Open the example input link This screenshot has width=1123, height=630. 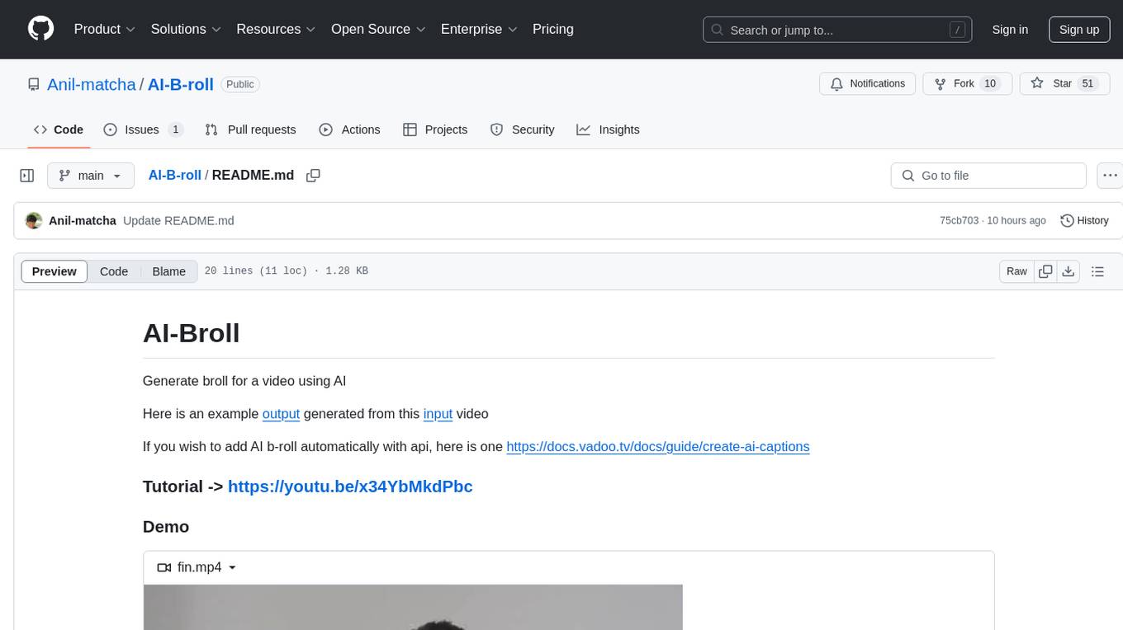point(438,413)
